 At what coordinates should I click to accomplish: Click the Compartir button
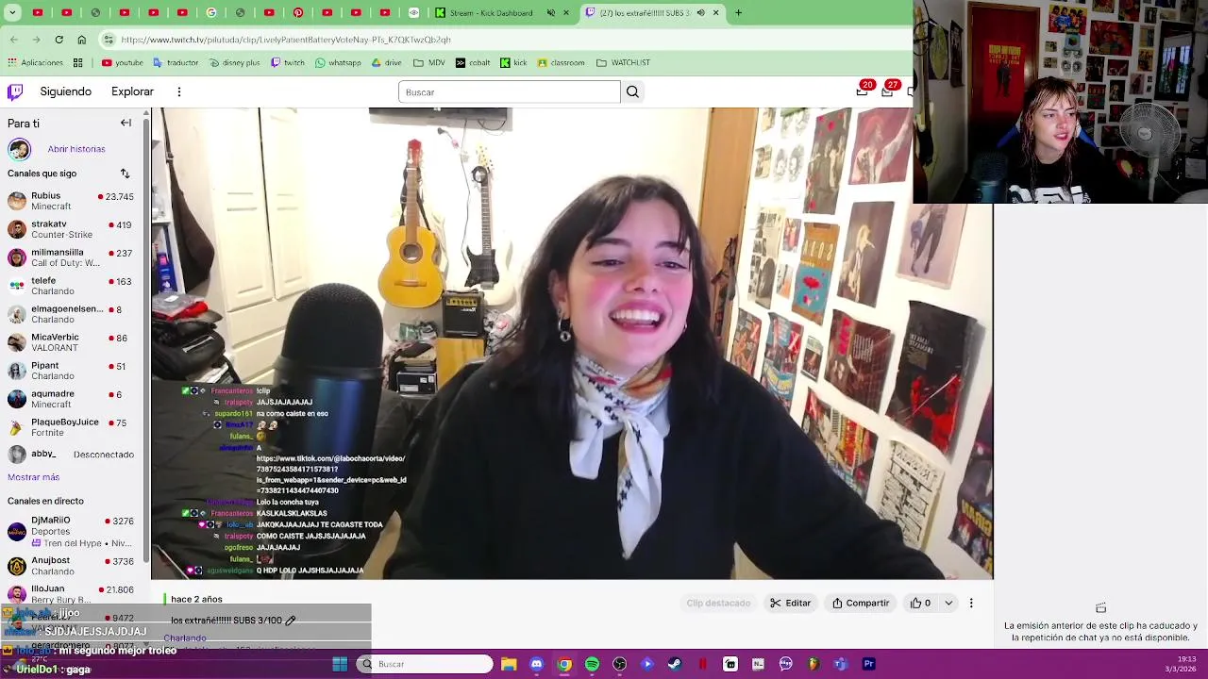pyautogui.click(x=861, y=604)
